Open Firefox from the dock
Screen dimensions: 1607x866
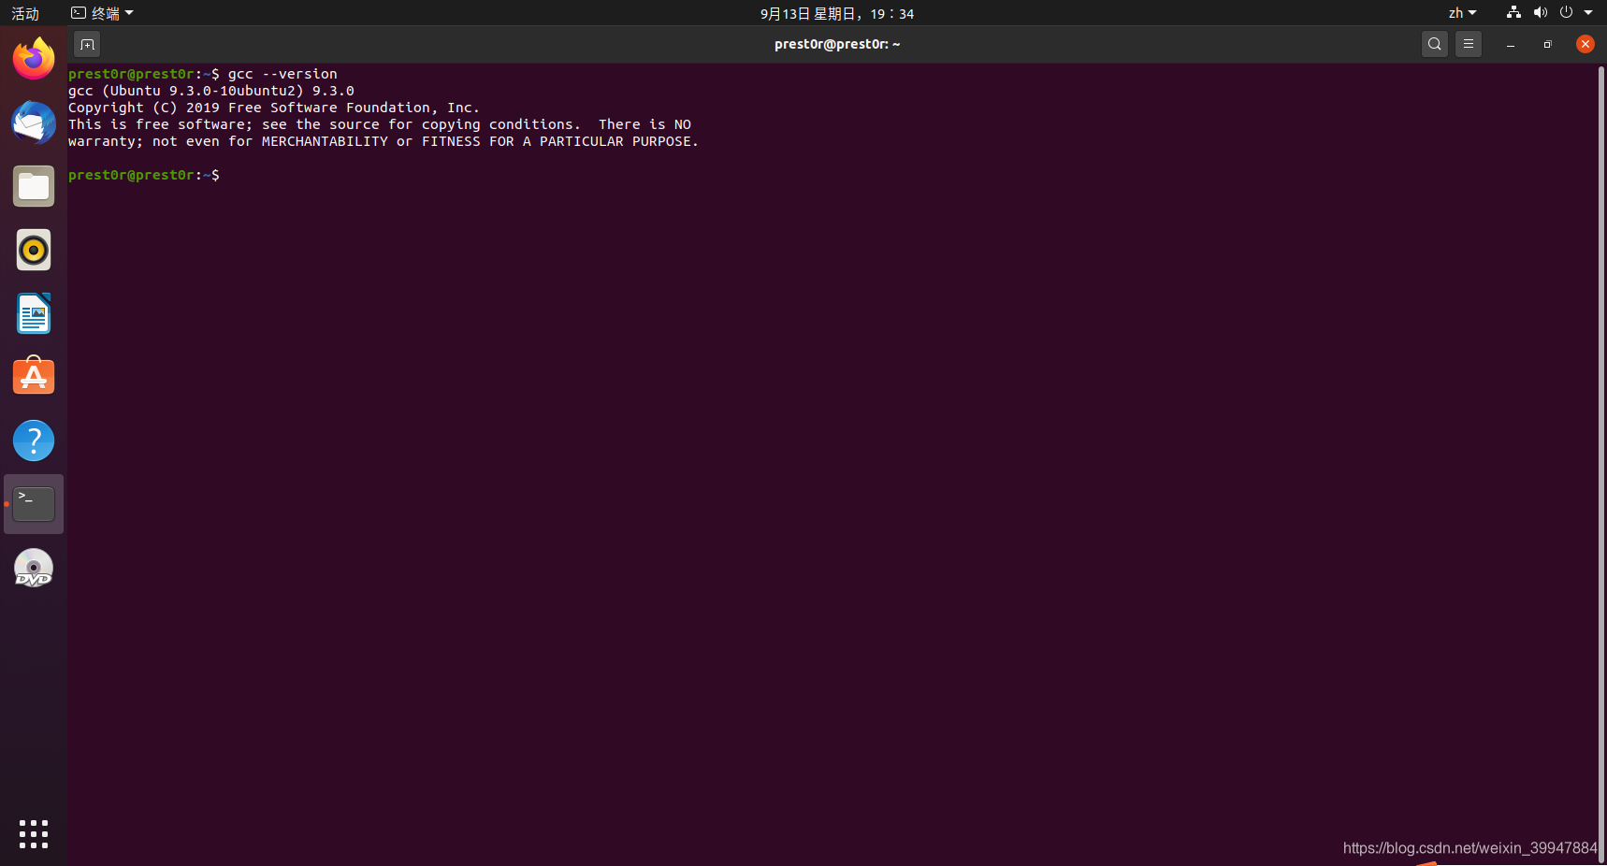(34, 59)
